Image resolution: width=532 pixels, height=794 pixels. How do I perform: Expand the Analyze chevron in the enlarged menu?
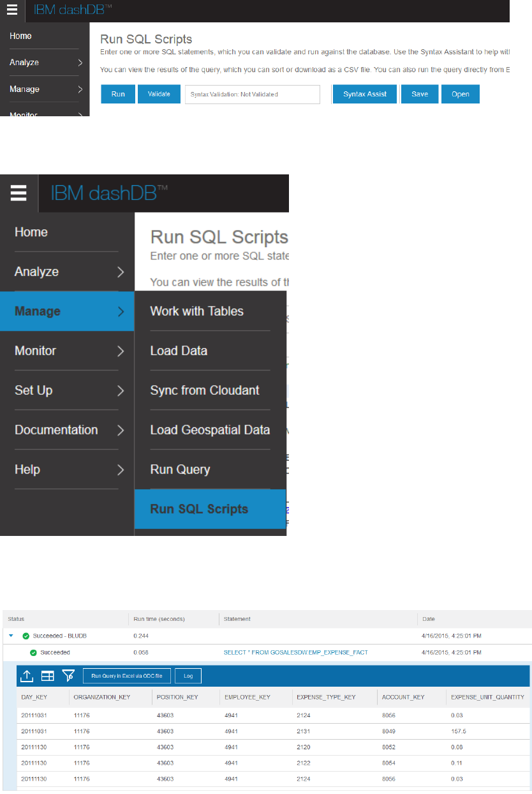click(x=121, y=272)
